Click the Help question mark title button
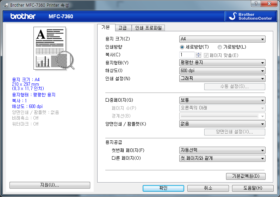Image resolution: width=280 pixels, height=197 pixels. [x=256, y=4]
